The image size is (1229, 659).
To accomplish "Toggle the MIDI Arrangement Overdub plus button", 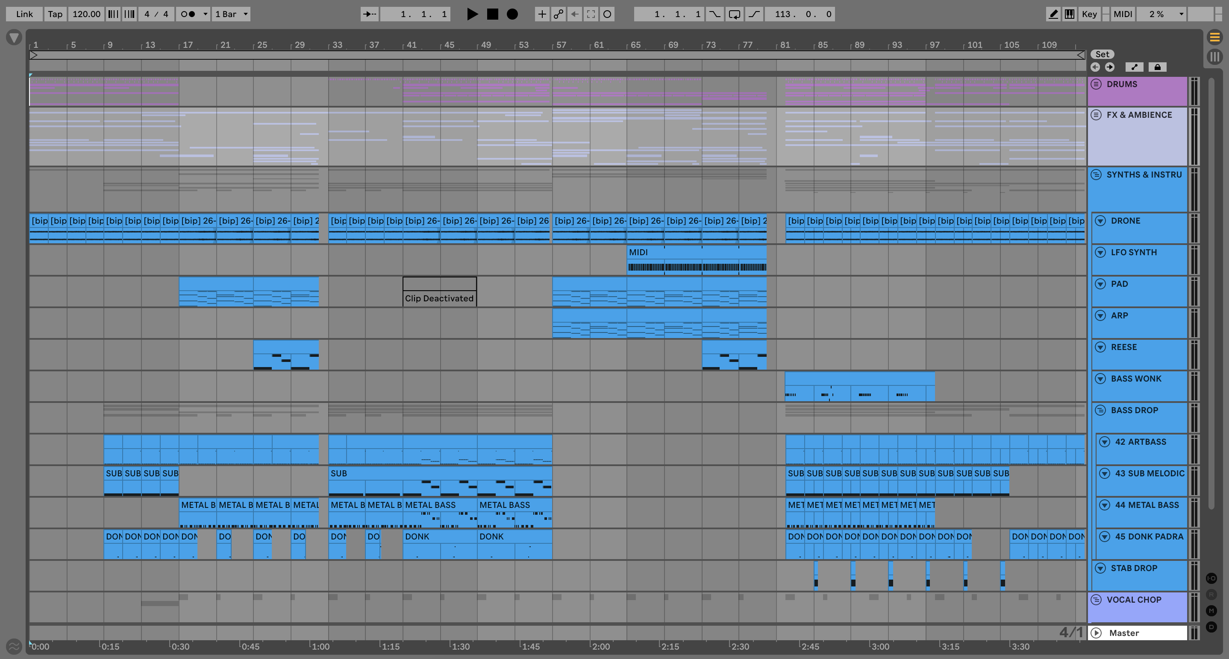I will click(x=542, y=14).
